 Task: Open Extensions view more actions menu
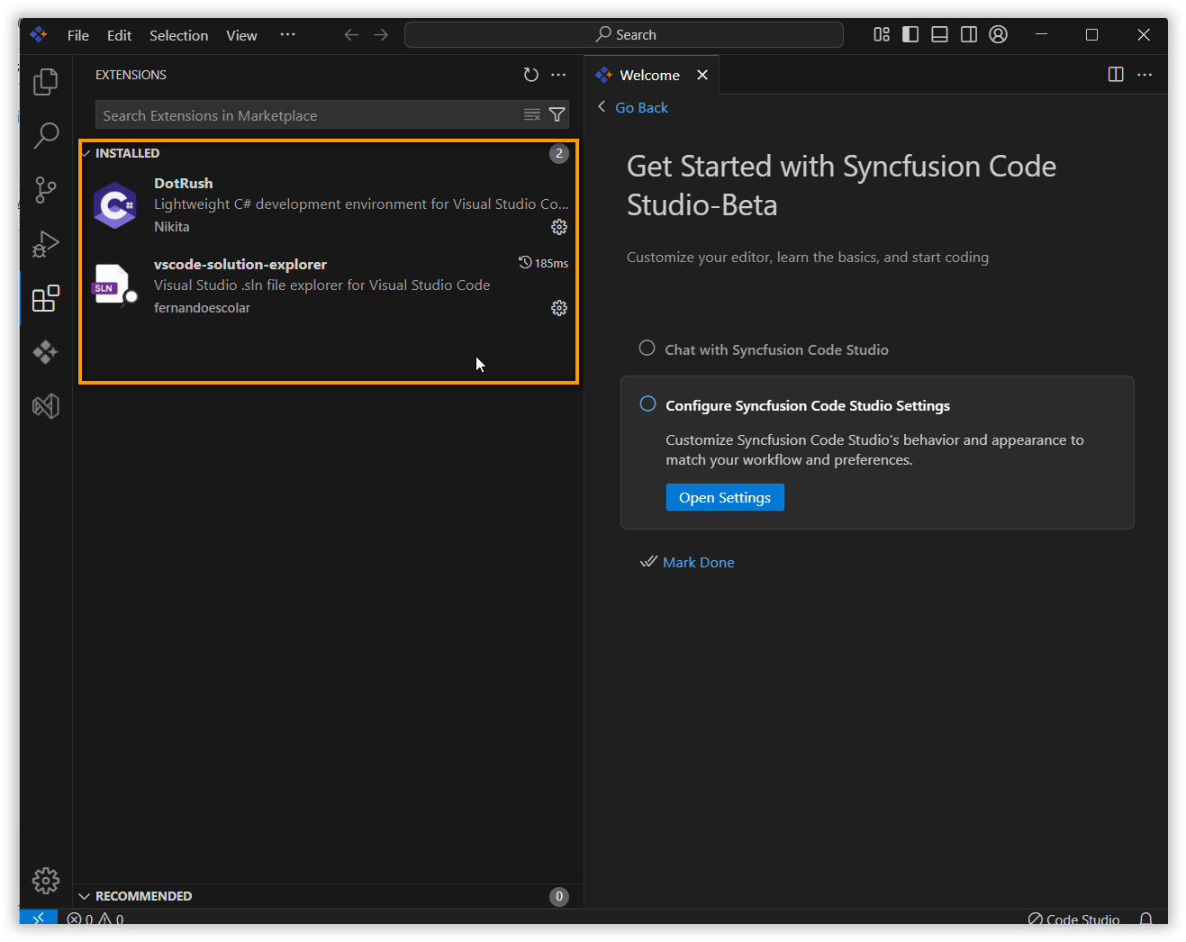tap(558, 75)
